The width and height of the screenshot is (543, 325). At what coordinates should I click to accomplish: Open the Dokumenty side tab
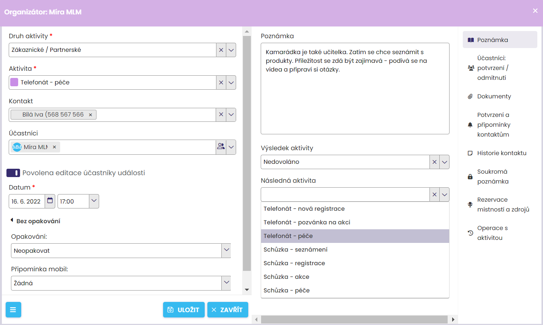[x=493, y=96]
